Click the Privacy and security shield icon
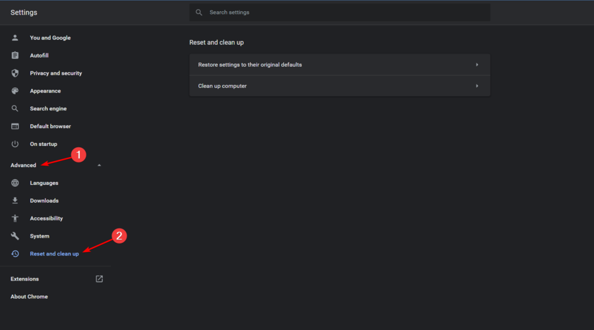 click(15, 73)
